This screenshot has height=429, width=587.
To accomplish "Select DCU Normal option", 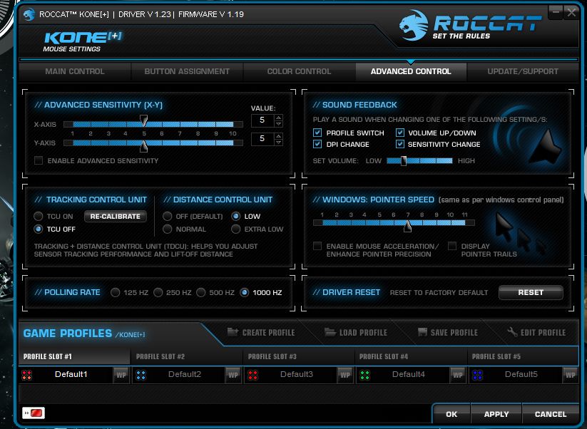I will click(168, 229).
